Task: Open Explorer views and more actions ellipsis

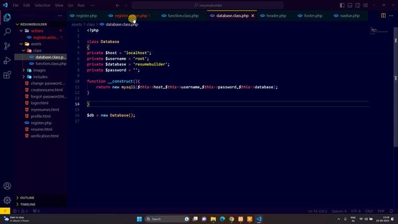Action: click(x=60, y=16)
